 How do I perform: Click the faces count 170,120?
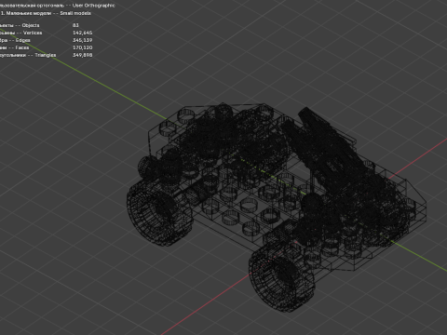click(x=82, y=47)
